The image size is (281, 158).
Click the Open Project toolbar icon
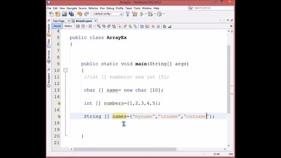65,14
